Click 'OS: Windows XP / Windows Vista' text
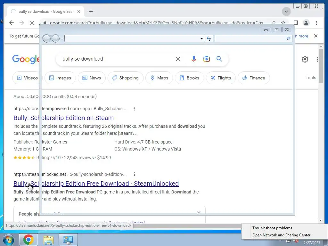Screen dimensions: 328x246 pyautogui.click(x=148, y=149)
